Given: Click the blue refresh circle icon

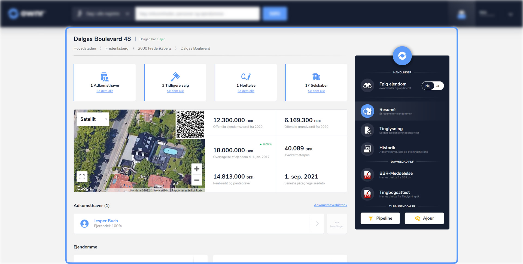Looking at the screenshot, I should pos(402,56).
